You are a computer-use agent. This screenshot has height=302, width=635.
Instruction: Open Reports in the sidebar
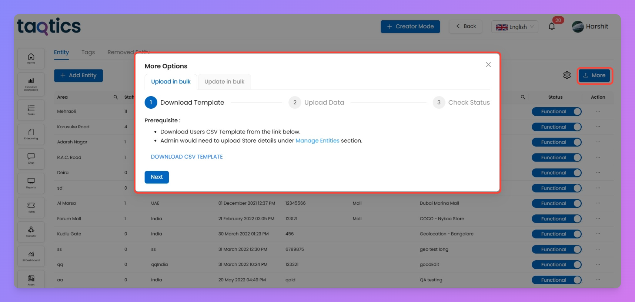tap(31, 183)
